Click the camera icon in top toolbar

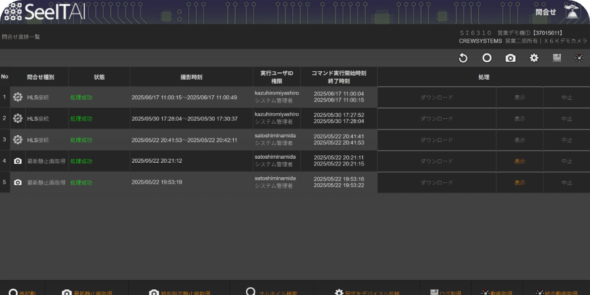[510, 58]
